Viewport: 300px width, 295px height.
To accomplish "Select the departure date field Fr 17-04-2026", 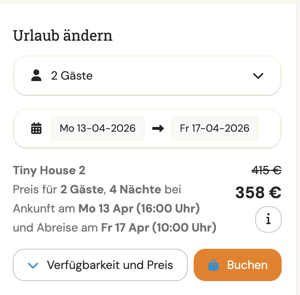I will (x=215, y=128).
